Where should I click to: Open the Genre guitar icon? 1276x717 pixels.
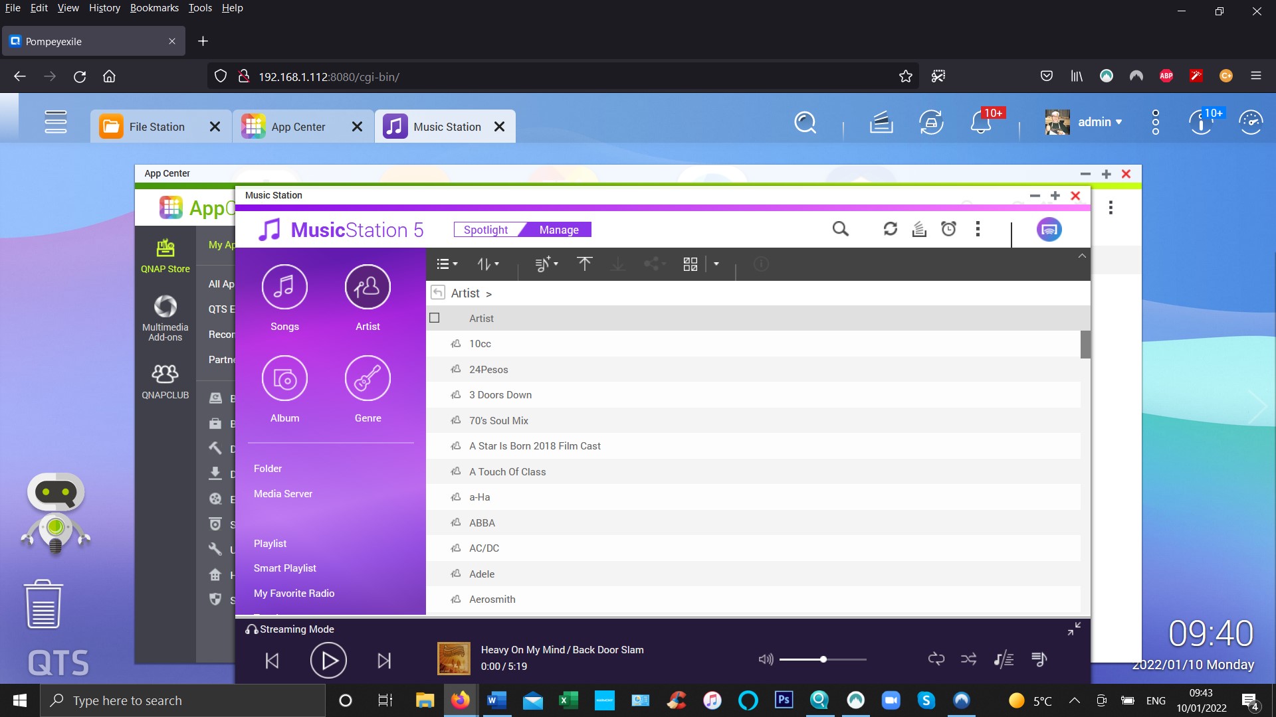point(368,379)
